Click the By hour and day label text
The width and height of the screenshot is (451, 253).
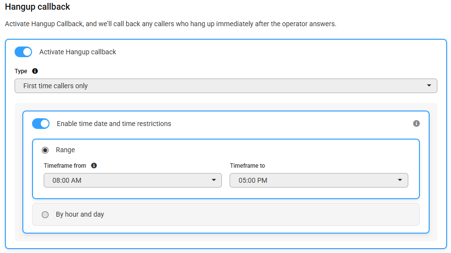click(80, 214)
